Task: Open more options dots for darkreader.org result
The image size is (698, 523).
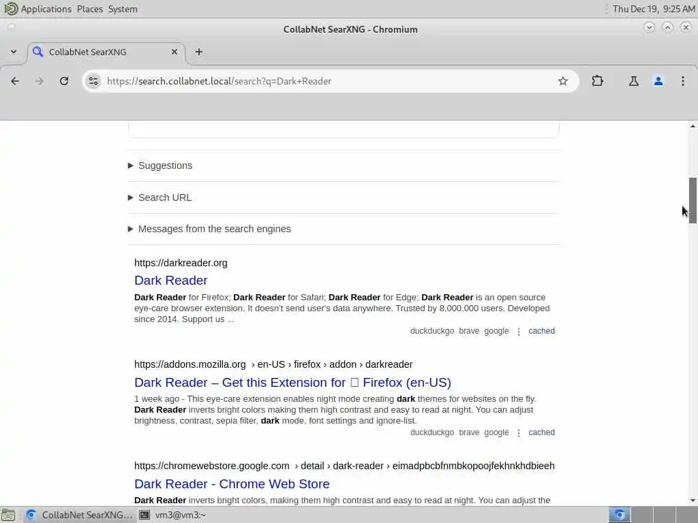Action: [x=519, y=332]
